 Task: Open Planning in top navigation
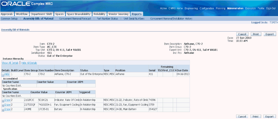[220, 8]
